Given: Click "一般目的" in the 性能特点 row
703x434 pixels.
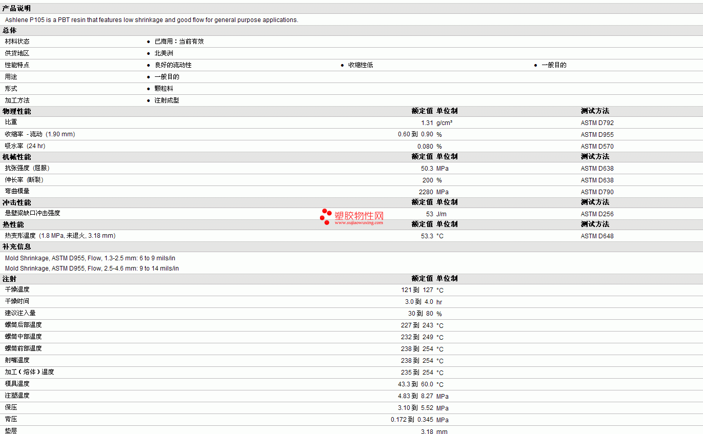Looking at the screenshot, I should point(554,65).
